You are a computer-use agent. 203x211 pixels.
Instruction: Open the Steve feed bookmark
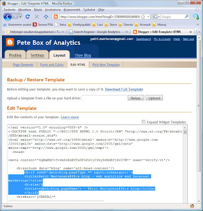110,25
